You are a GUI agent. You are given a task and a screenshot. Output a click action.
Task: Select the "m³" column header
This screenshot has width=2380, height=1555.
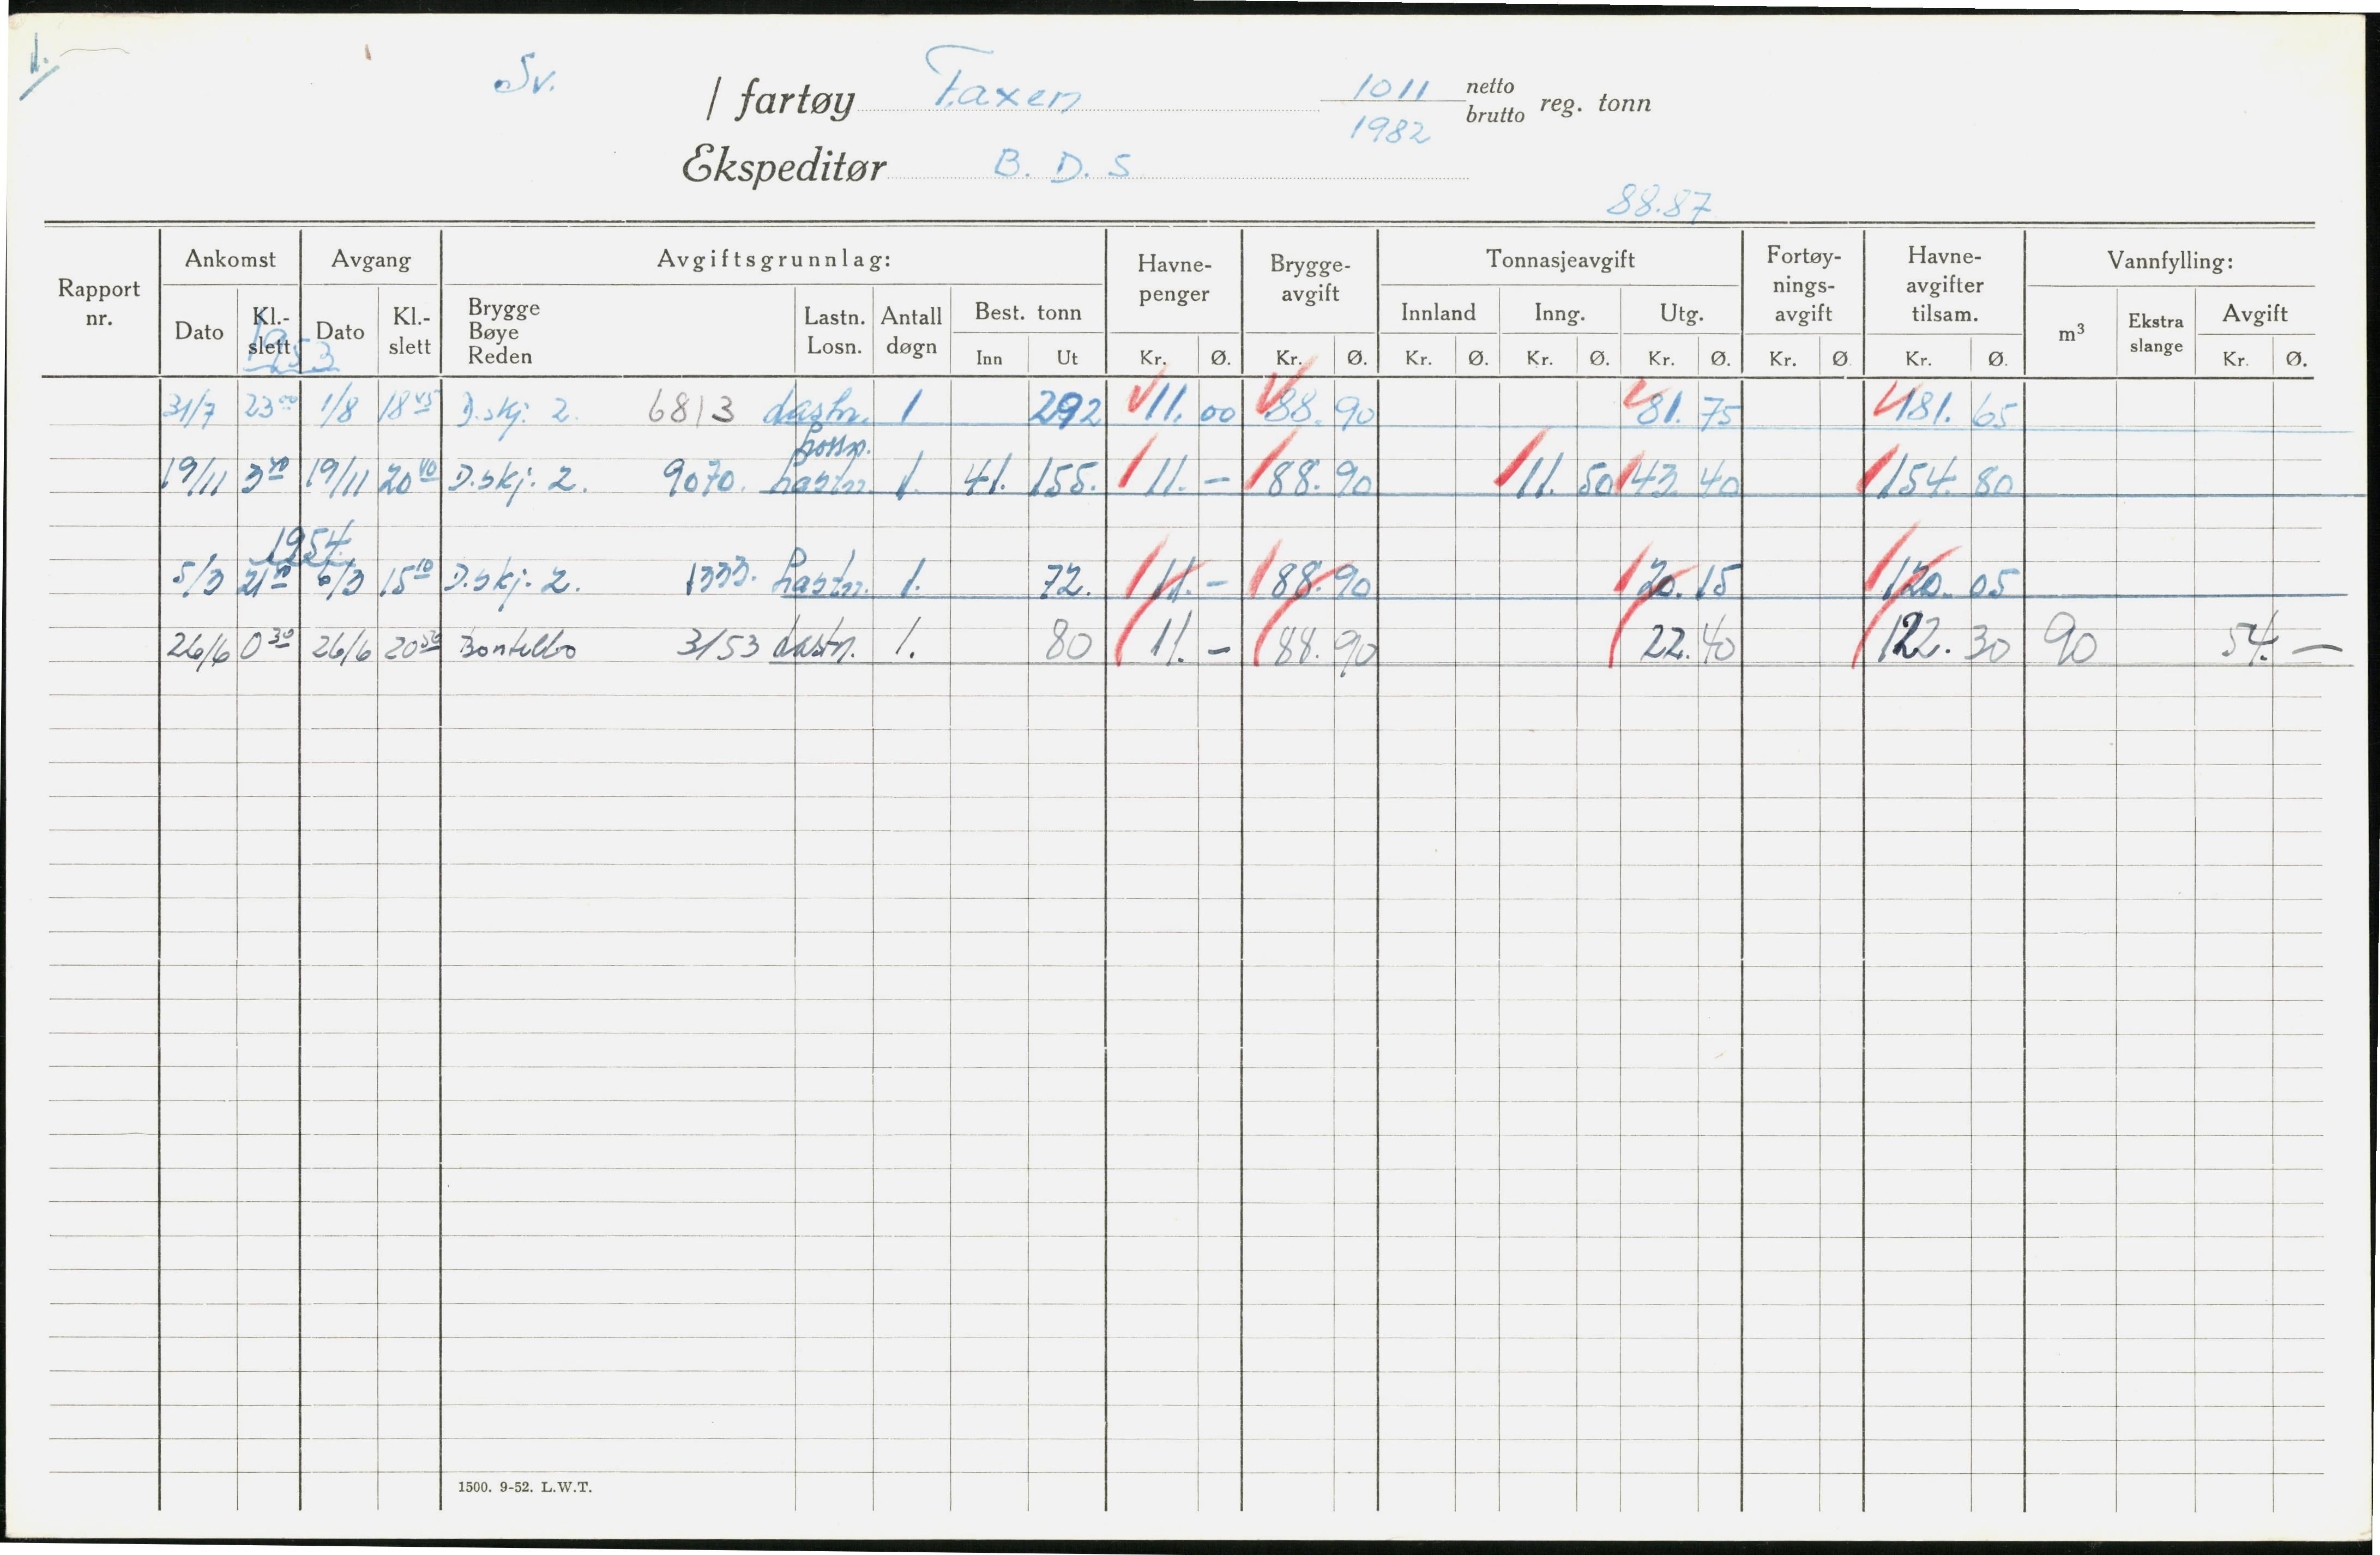point(2071,333)
